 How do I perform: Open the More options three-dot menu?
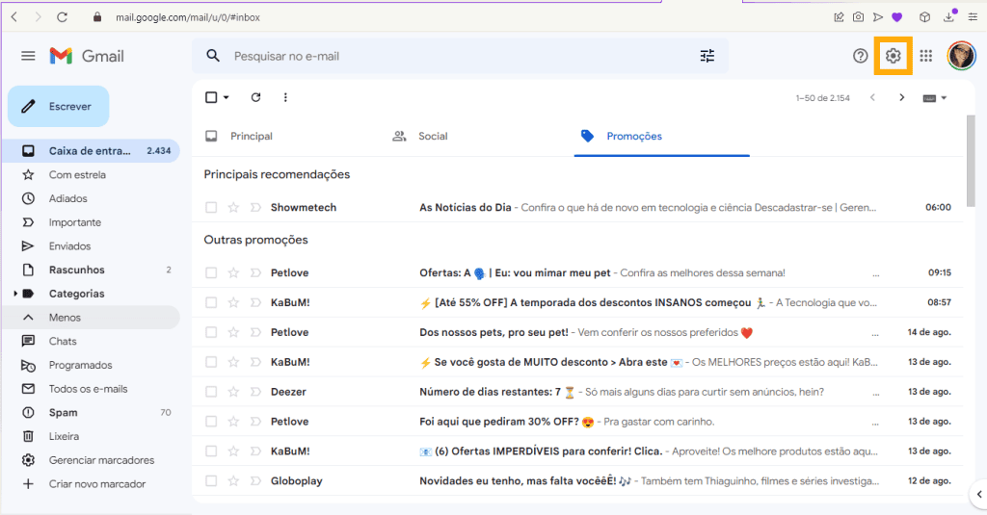pyautogui.click(x=285, y=97)
